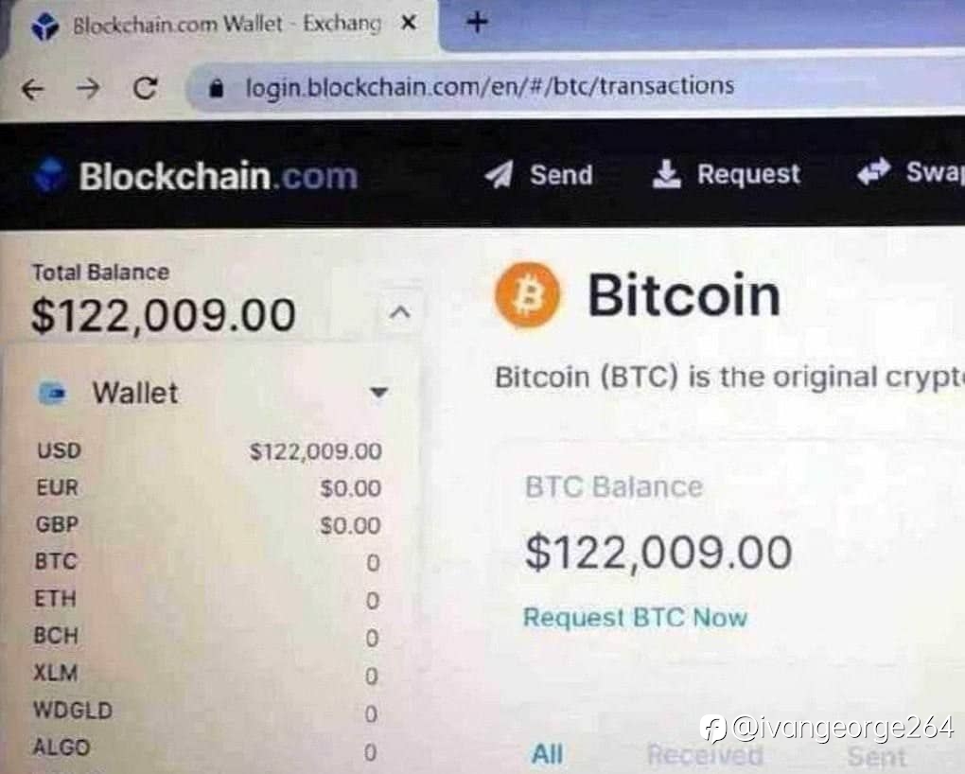Image resolution: width=965 pixels, height=774 pixels.
Task: Collapse Total Balance with the chevron
Action: pos(400,312)
